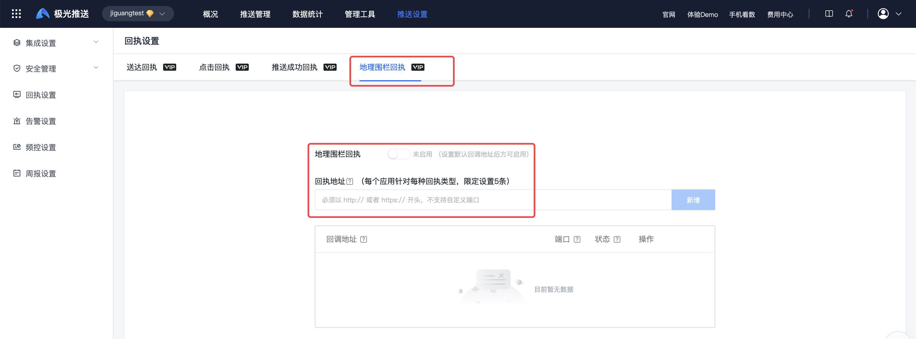Click the VIP badge beside 地理围栏回执

click(418, 67)
